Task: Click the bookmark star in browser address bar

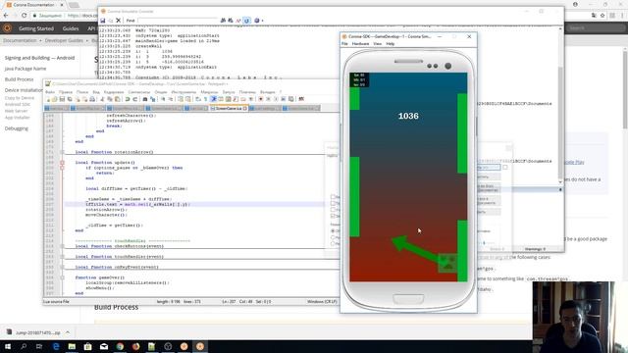Action: click(602, 16)
